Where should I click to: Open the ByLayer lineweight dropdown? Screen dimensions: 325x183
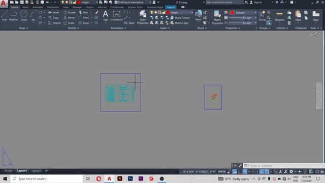256,18
